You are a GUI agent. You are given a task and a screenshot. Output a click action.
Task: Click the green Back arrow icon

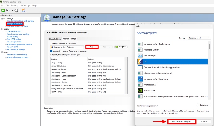click(x=3, y=10)
